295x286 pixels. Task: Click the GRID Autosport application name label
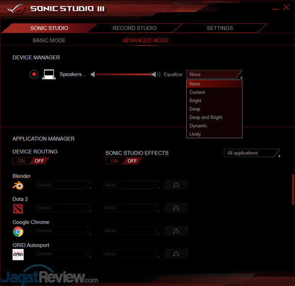(x=31, y=245)
